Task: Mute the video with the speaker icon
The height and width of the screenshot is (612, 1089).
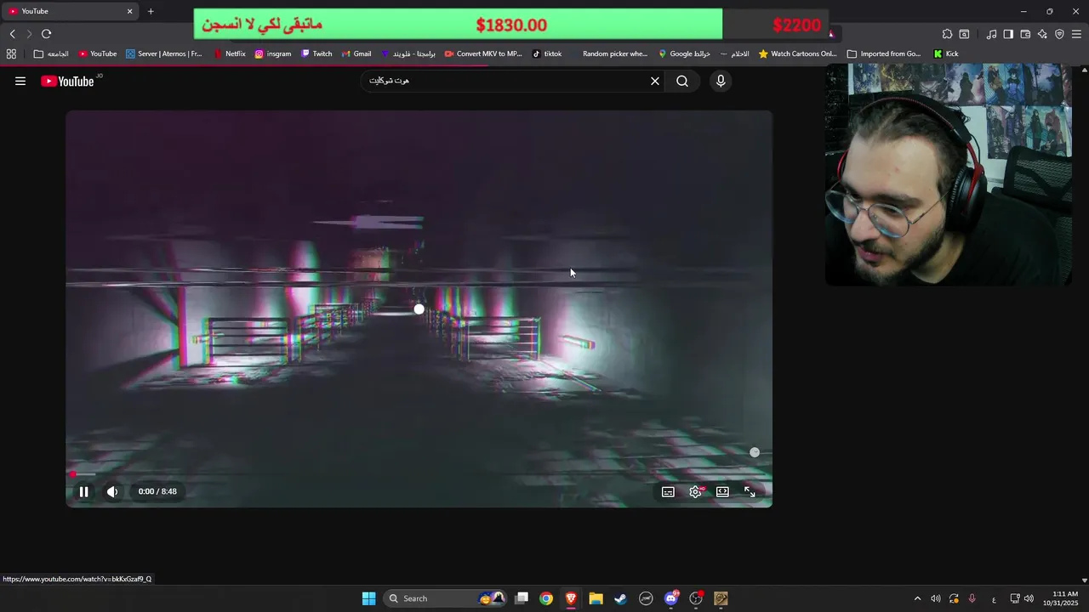Action: (x=112, y=491)
